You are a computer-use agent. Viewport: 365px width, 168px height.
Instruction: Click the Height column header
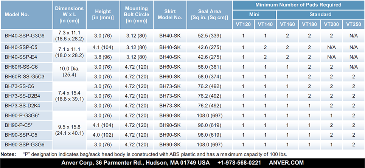coord(103,15)
